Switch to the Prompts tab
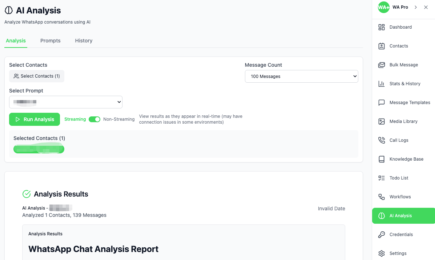 pyautogui.click(x=50, y=41)
